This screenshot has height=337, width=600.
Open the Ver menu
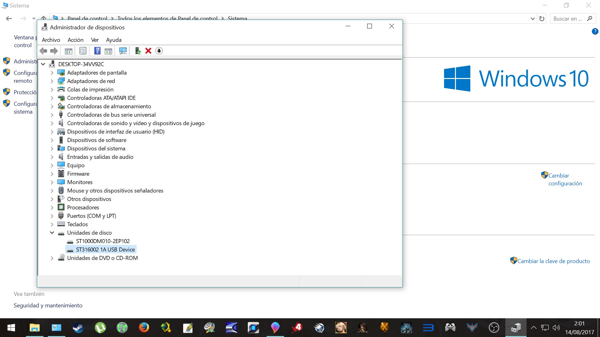(95, 40)
